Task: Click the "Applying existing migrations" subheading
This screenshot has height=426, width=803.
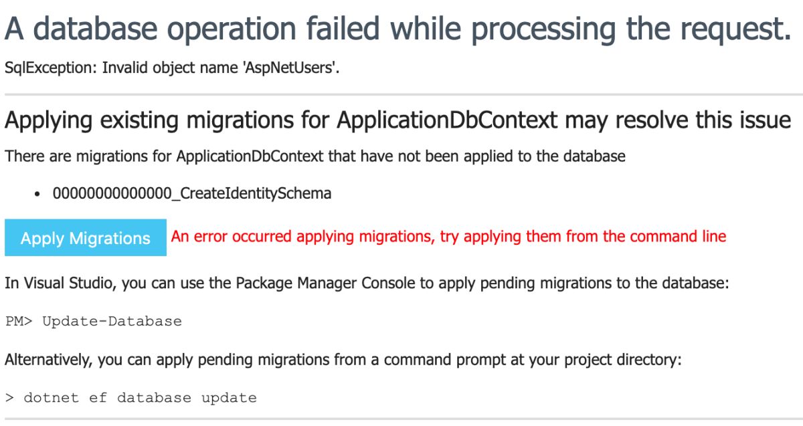Action: pos(397,120)
